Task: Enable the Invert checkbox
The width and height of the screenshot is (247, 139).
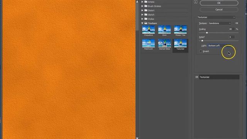Action: coord(201,51)
